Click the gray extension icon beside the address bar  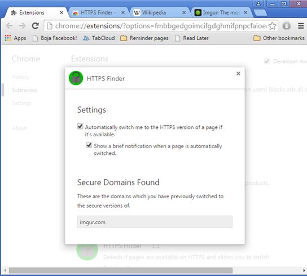287,26
